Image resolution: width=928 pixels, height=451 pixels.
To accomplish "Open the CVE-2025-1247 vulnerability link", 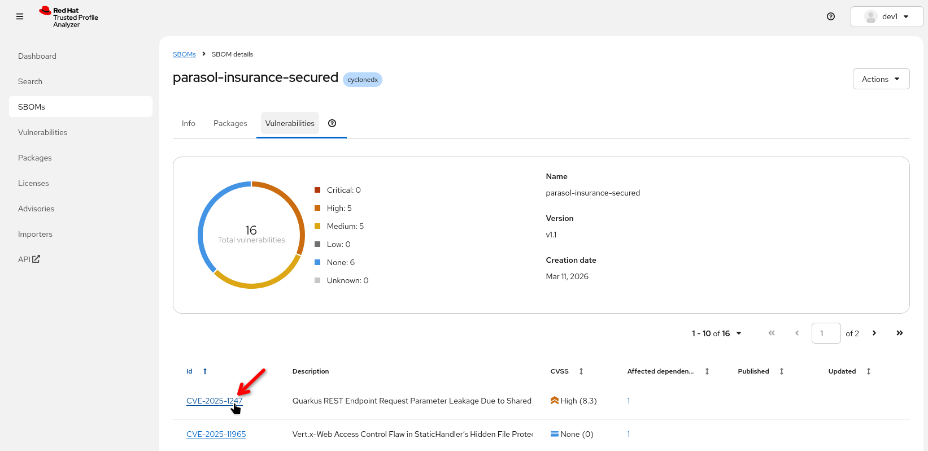I will coord(214,401).
